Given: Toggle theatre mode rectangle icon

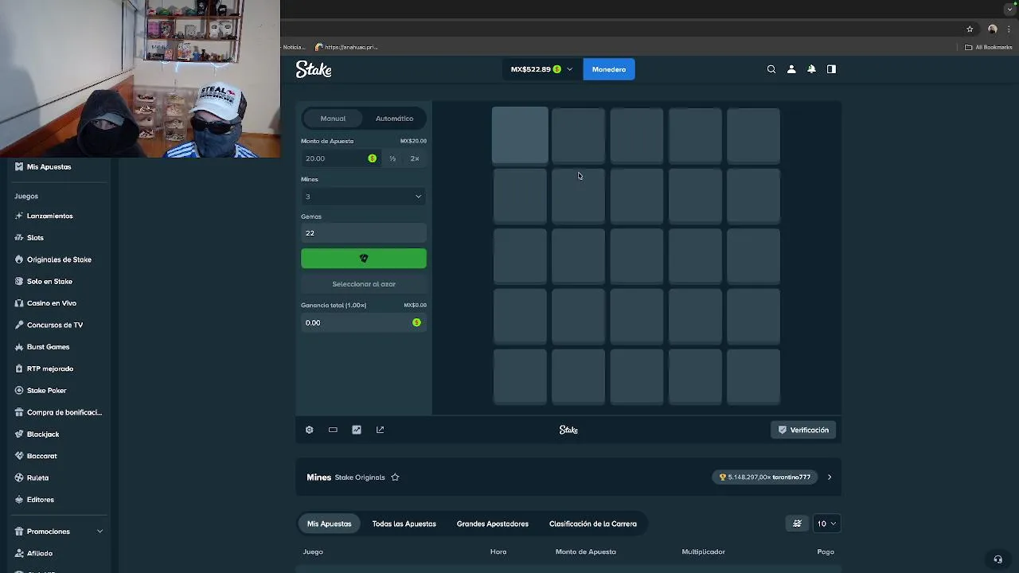Looking at the screenshot, I should [333, 430].
